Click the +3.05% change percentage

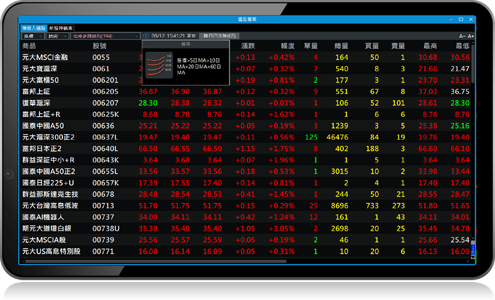pyautogui.click(x=282, y=228)
